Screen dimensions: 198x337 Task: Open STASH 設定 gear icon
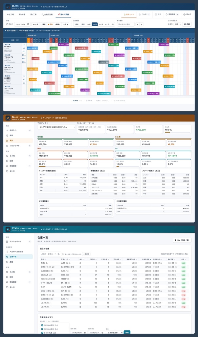click(7, 277)
